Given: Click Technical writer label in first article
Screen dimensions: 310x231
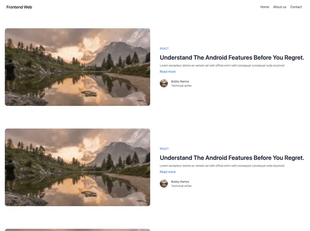Looking at the screenshot, I should 181,86.
